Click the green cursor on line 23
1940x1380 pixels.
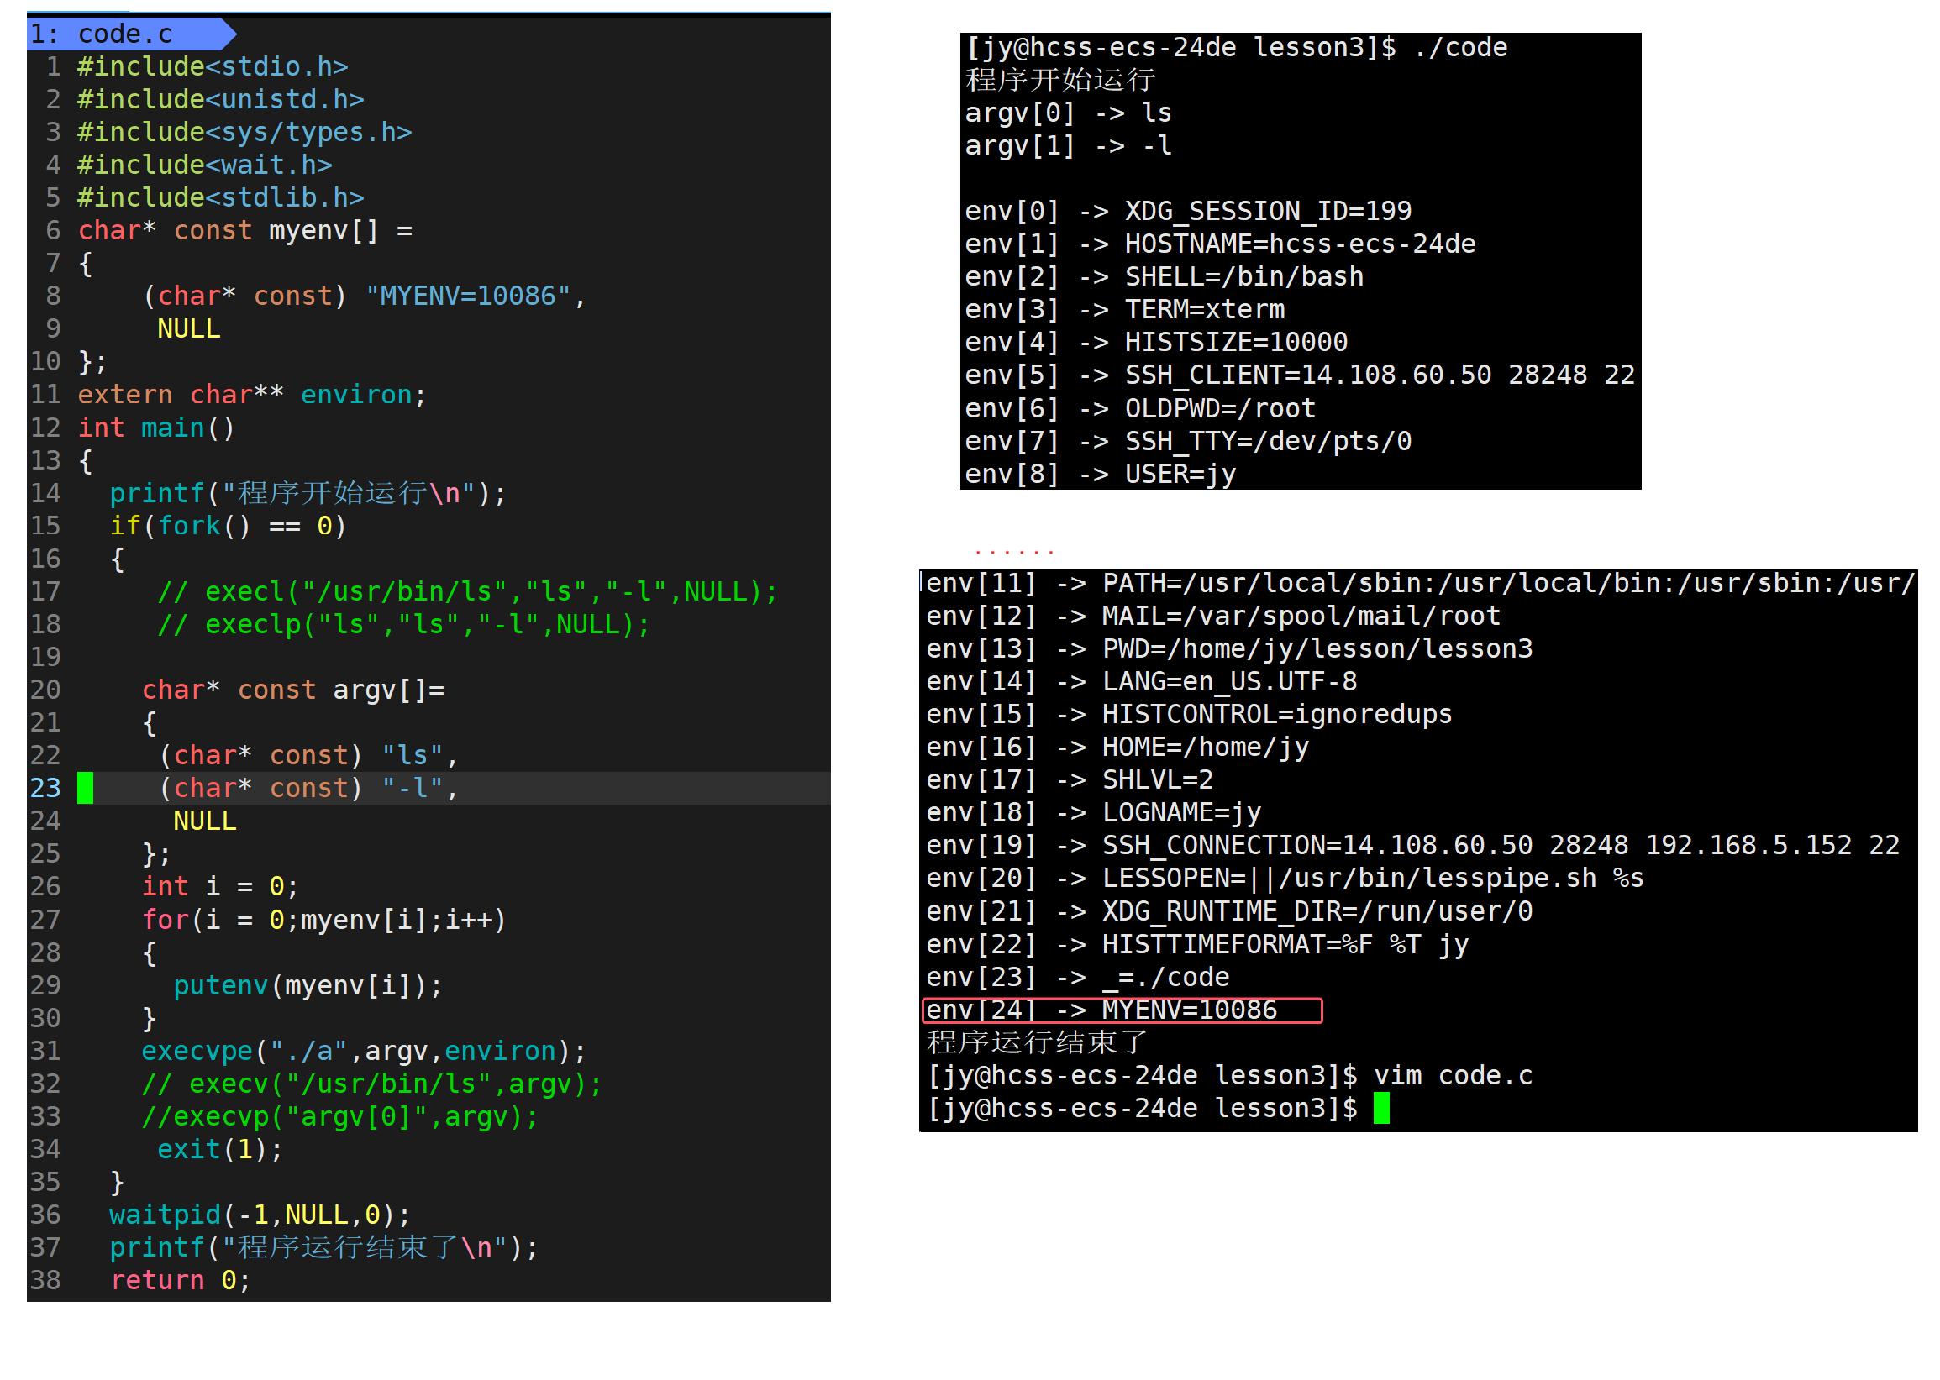tap(86, 789)
